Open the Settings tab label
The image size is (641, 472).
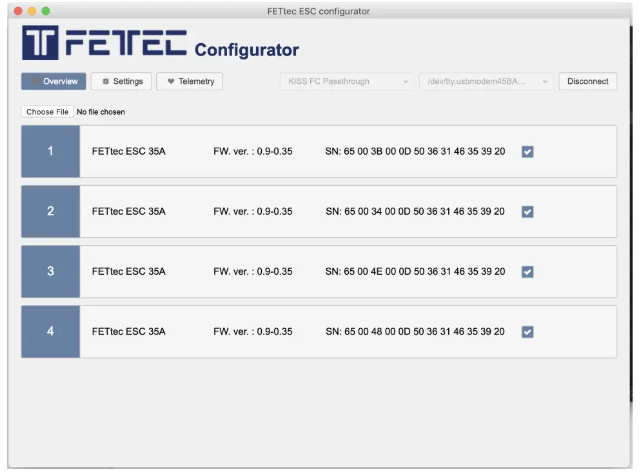coord(128,81)
